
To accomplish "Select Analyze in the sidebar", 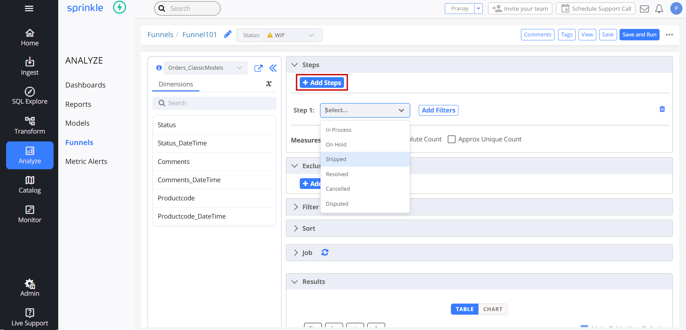I will click(30, 155).
